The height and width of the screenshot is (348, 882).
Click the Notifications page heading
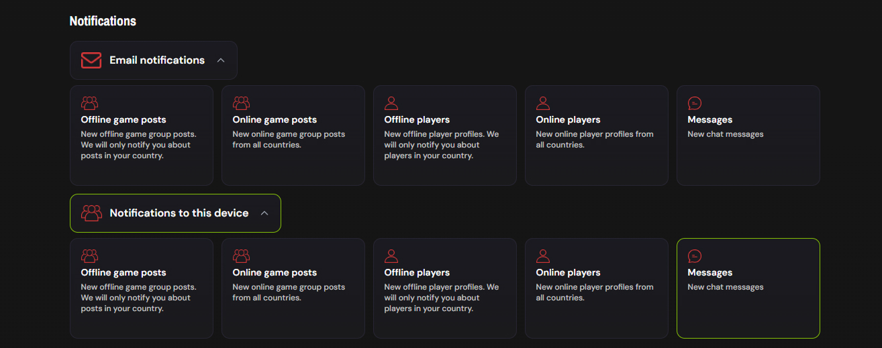click(103, 21)
